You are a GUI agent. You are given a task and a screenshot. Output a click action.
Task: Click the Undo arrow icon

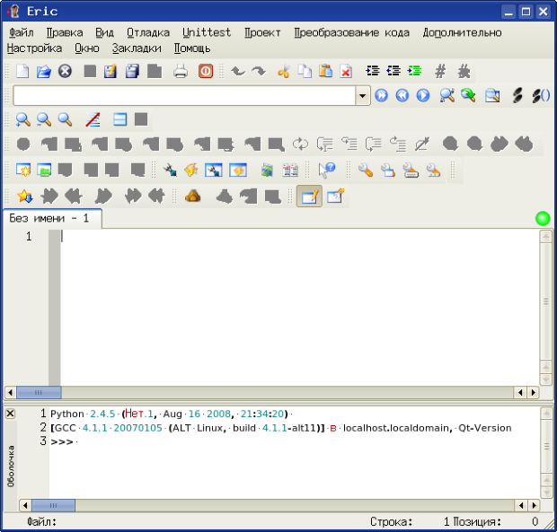[237, 72]
